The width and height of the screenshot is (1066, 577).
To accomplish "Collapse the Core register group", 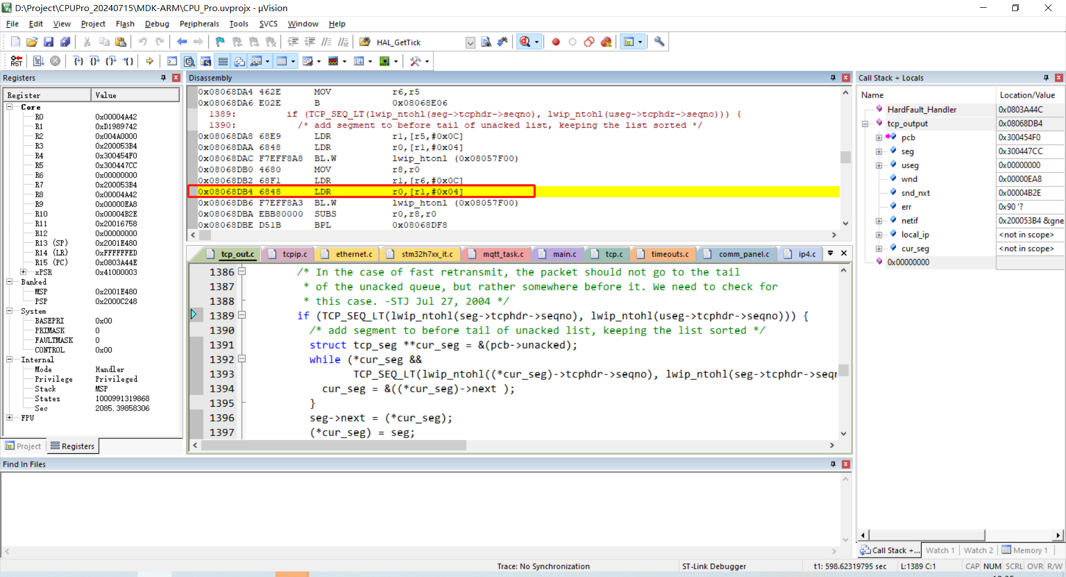I will [9, 107].
